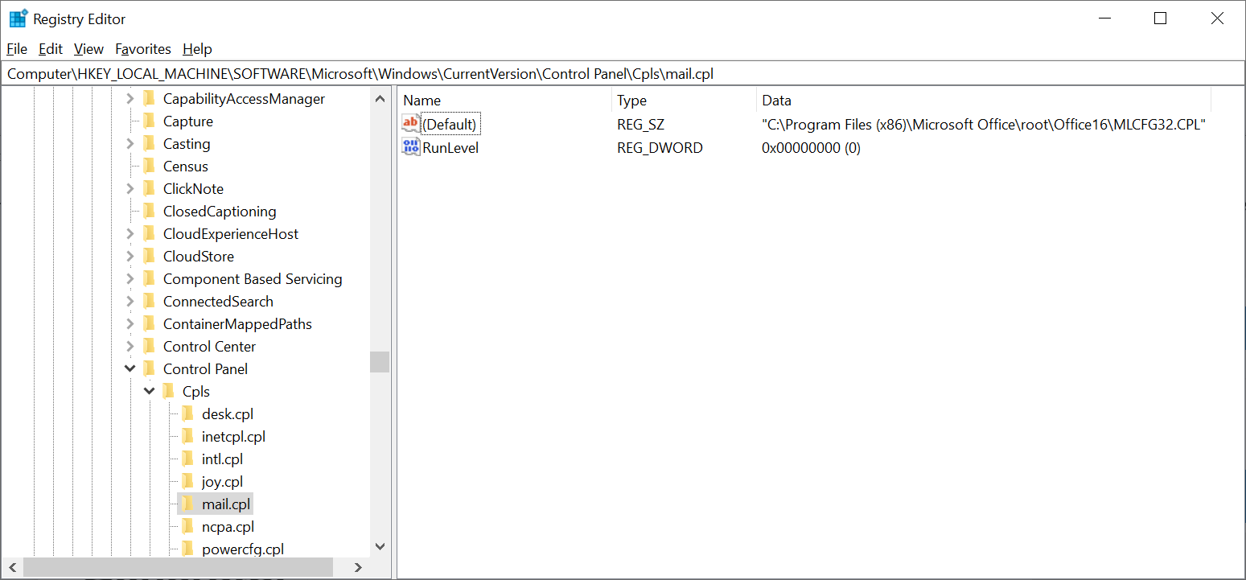Click the Casting folder icon
This screenshot has height=580, width=1246.
pyautogui.click(x=149, y=144)
